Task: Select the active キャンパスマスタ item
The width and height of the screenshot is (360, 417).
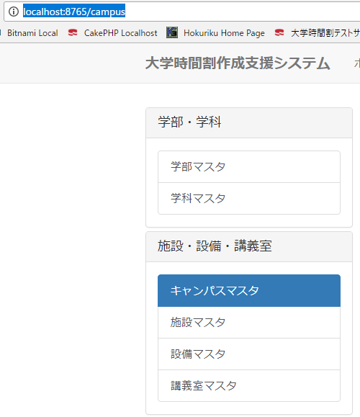Action: click(x=249, y=291)
